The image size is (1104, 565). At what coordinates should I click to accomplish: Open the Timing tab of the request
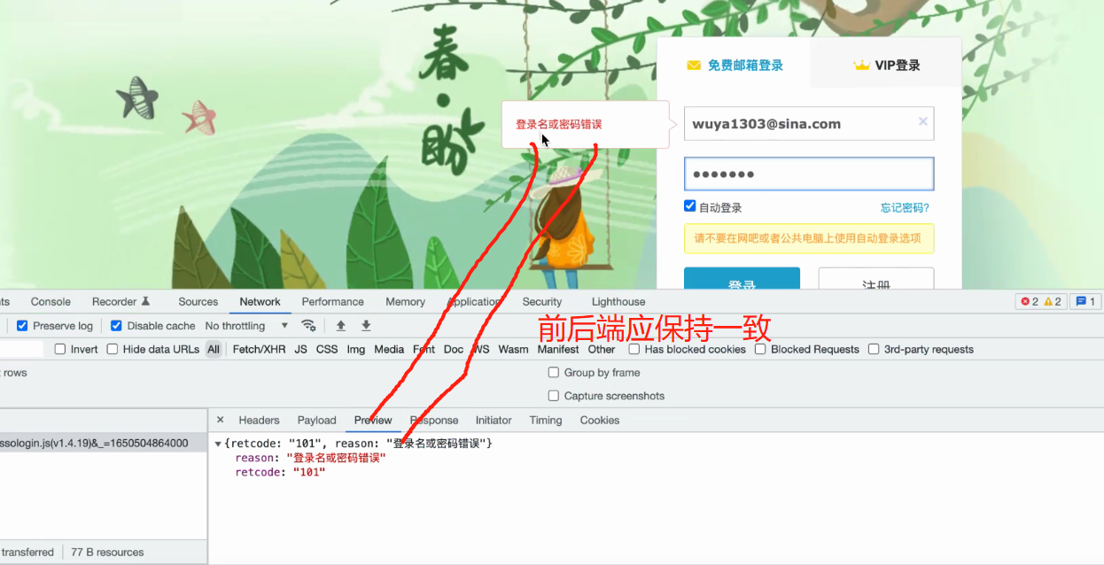(546, 420)
